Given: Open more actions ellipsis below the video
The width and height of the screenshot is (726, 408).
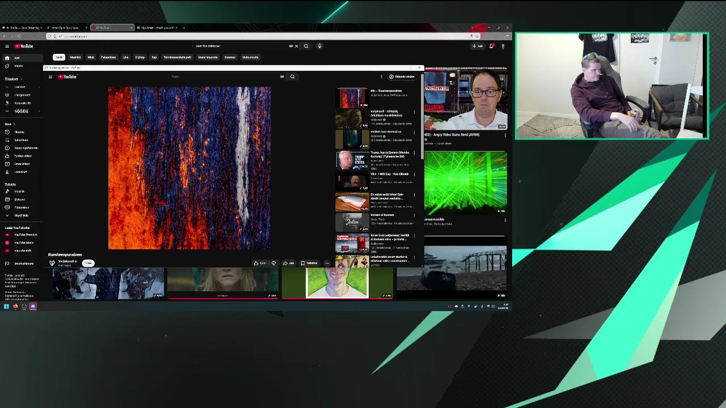Looking at the screenshot, I should click(x=327, y=263).
